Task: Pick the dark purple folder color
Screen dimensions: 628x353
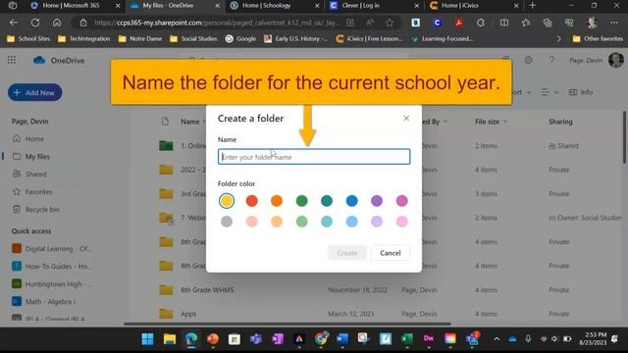Action: pos(377,200)
